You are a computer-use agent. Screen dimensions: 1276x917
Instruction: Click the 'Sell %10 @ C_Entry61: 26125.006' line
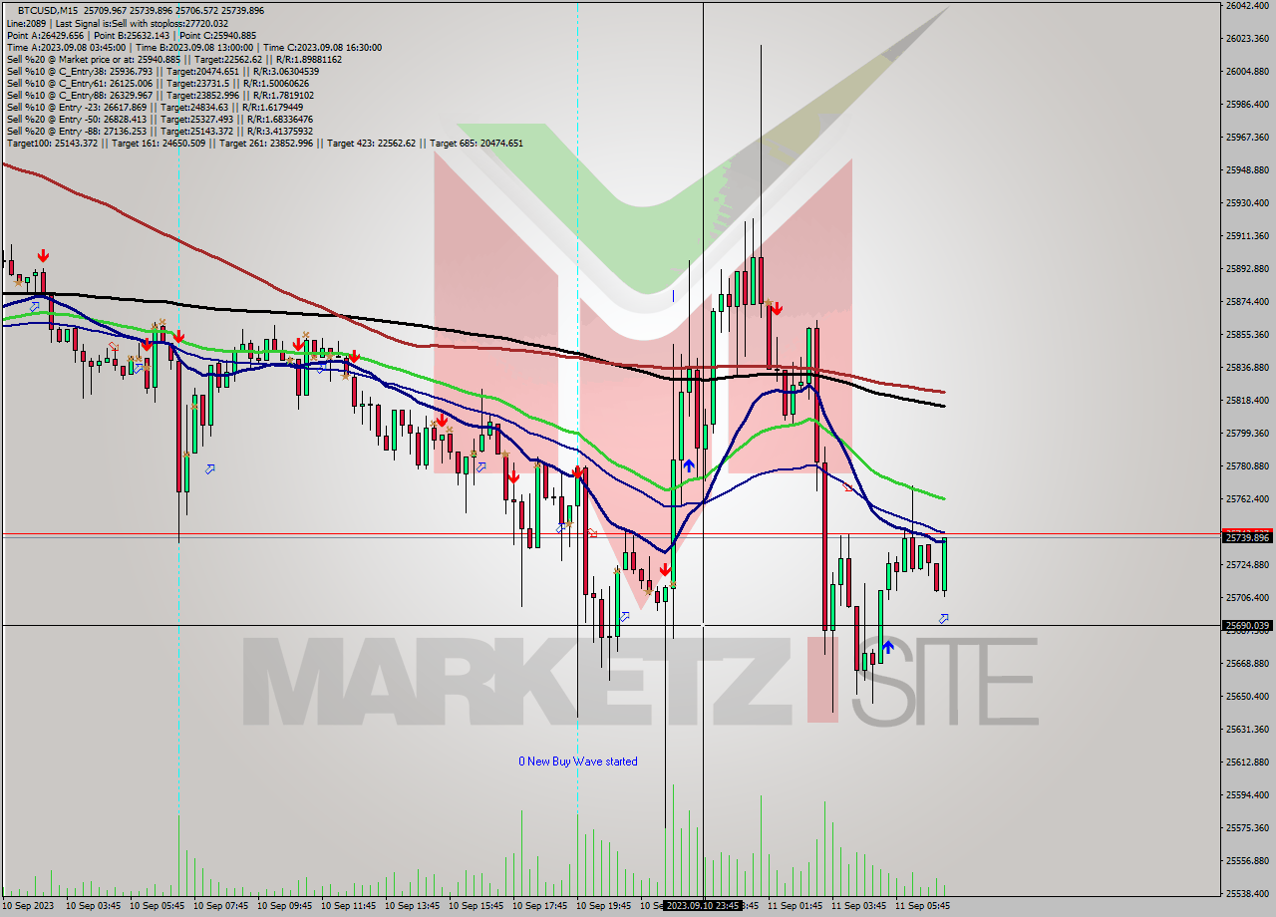point(158,83)
